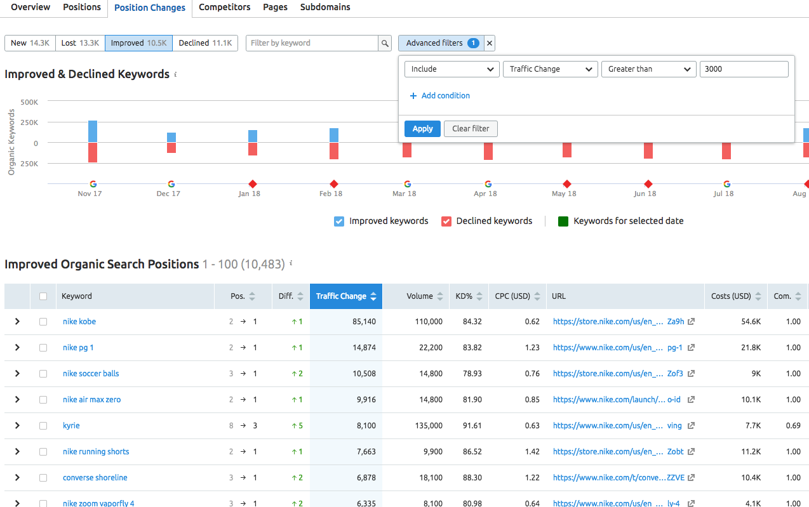Expand the nike soccer balls row details
Image resolution: width=809 pixels, height=507 pixels.
pos(17,374)
